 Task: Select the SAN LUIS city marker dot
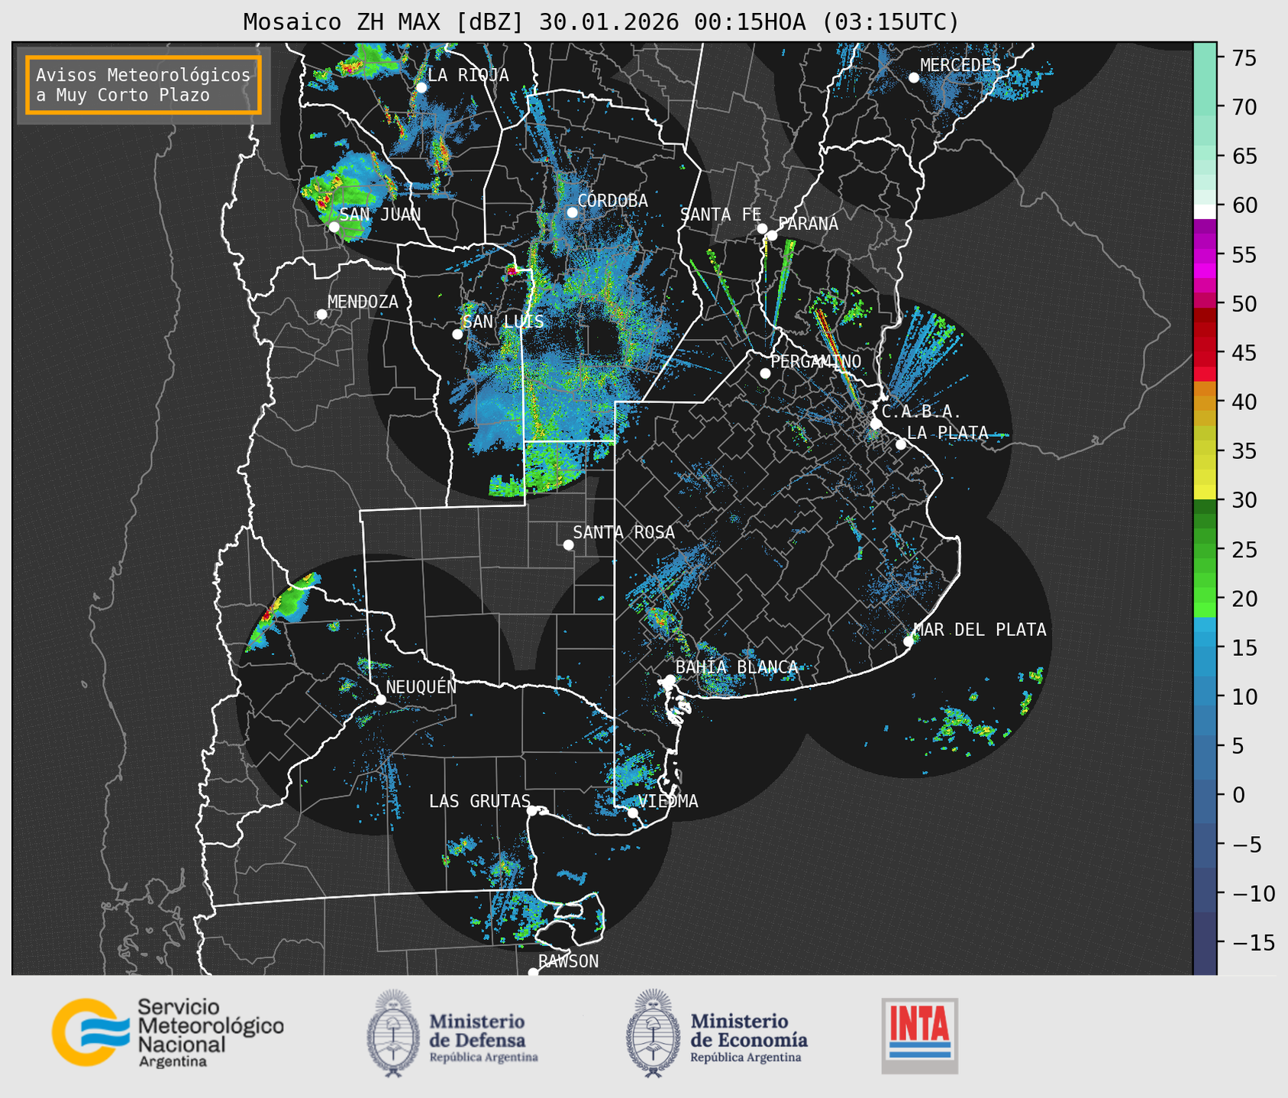457,334
